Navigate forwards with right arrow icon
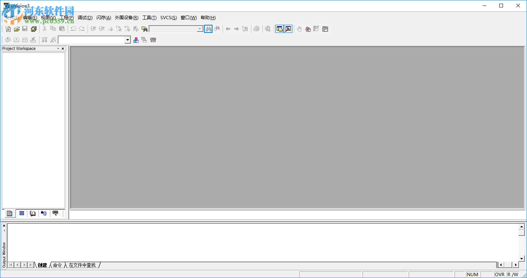Screen dimensions: 527x278 point(237,29)
